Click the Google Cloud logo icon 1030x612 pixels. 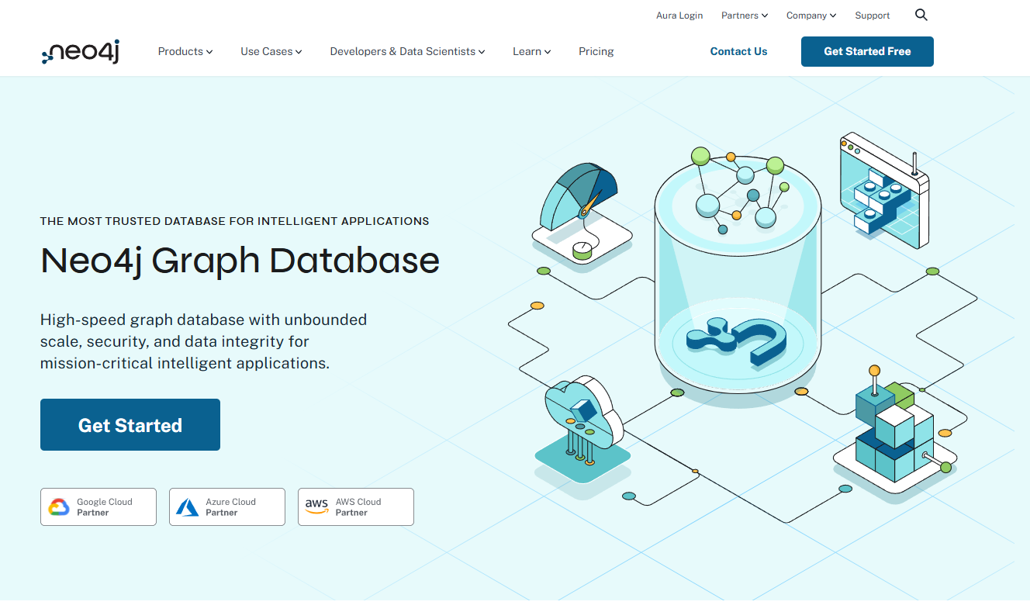tap(59, 507)
